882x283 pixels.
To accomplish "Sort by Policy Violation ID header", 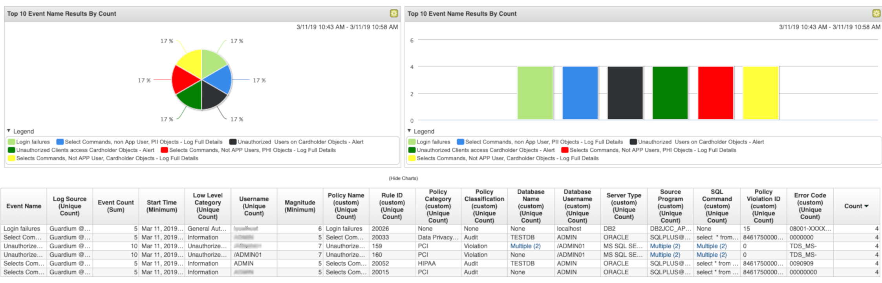I will (763, 206).
